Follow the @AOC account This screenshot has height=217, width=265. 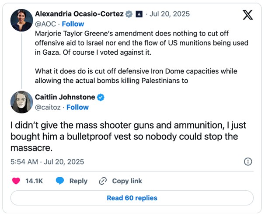(73, 24)
